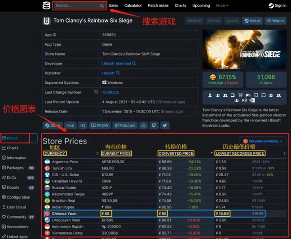Viewport: 291px width, 239px height.
Task: Click the home website icon button
Action: (x=143, y=126)
